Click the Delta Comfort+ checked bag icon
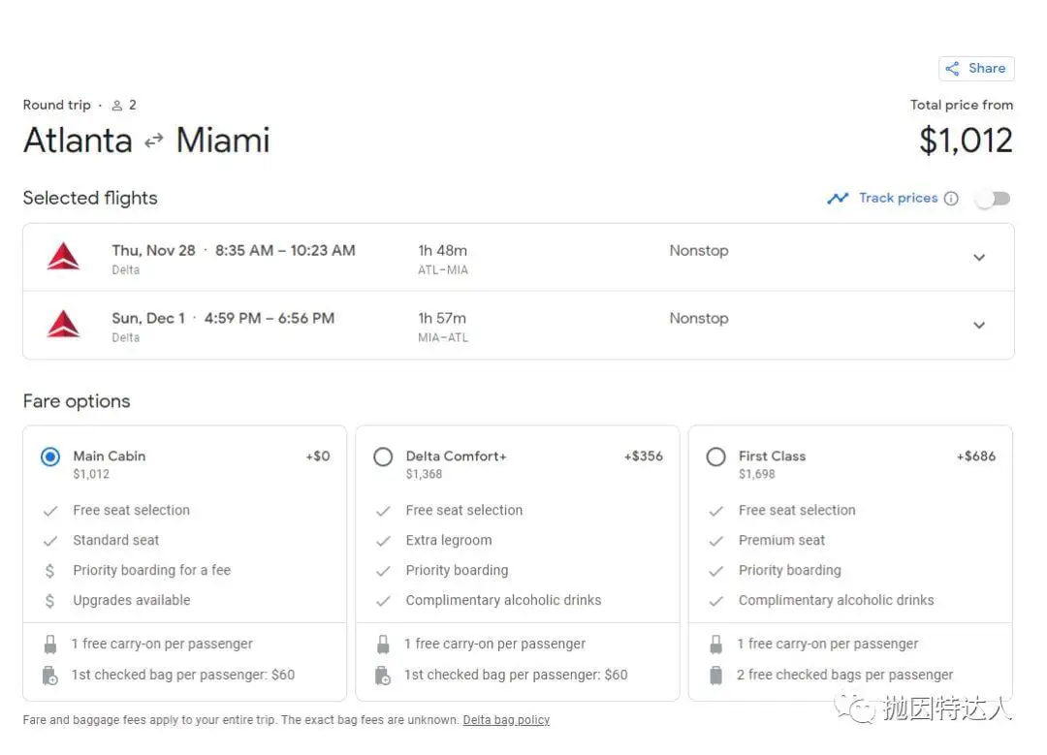 [383, 676]
